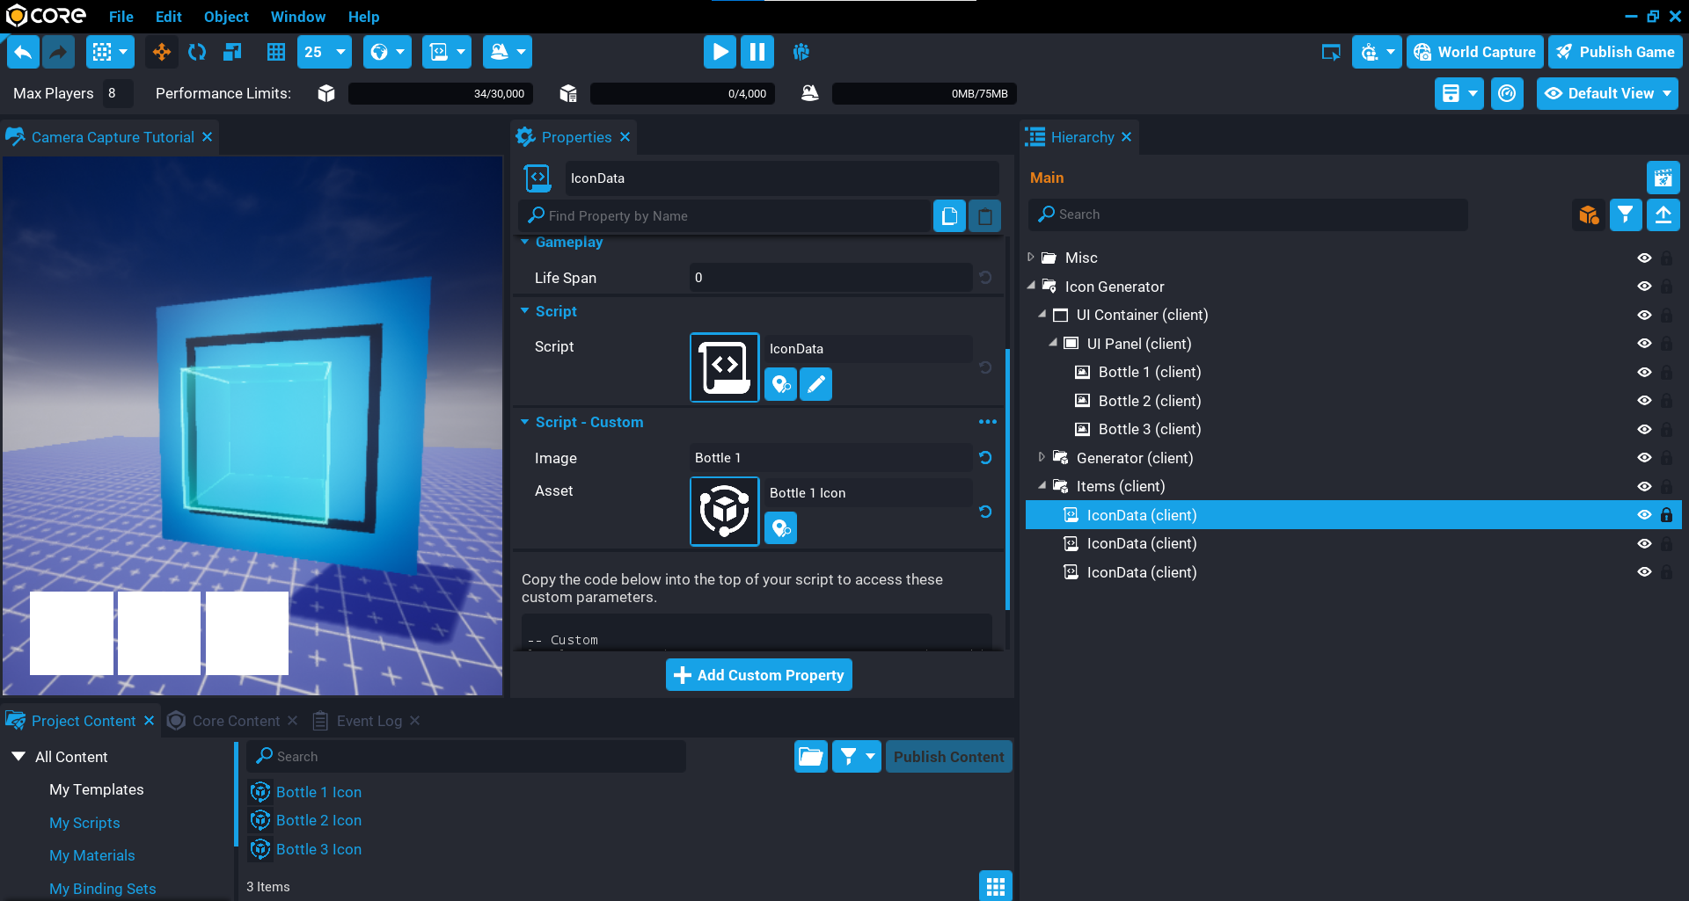Toggle visibility of Generator (client)
The image size is (1689, 901).
pyautogui.click(x=1643, y=458)
